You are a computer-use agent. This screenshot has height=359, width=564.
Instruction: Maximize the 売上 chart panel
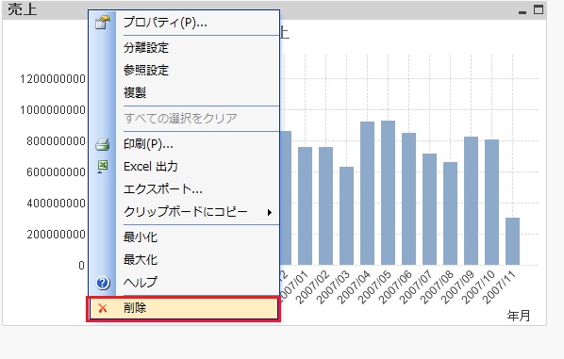coord(539,9)
